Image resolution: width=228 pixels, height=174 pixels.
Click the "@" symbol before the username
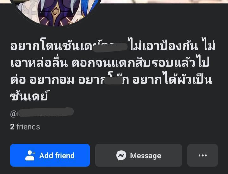pos(13,114)
